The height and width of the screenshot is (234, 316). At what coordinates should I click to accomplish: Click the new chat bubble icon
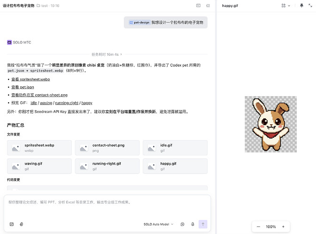click(x=182, y=224)
